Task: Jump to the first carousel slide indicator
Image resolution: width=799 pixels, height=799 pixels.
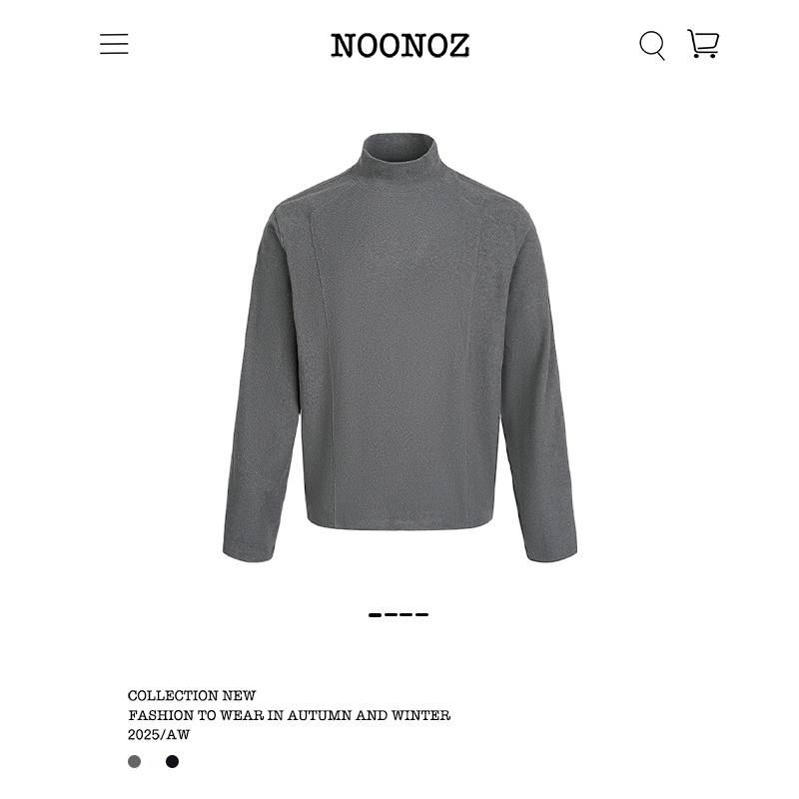Action: (375, 615)
